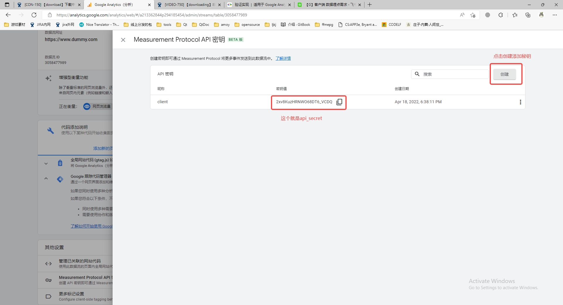Copy the client API secret value
The image size is (563, 305).
tap(339, 102)
